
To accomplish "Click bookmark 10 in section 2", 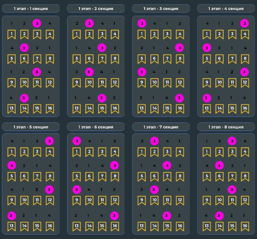I will pos(89,83).
